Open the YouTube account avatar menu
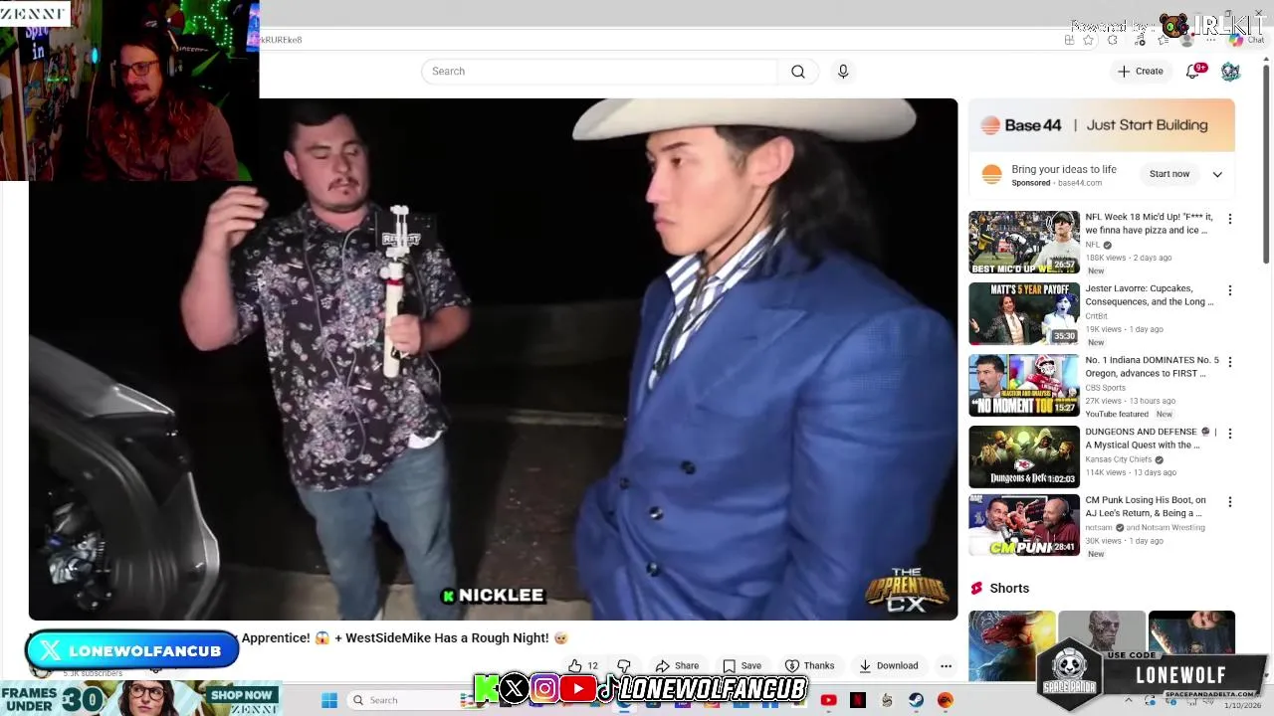 pyautogui.click(x=1230, y=72)
